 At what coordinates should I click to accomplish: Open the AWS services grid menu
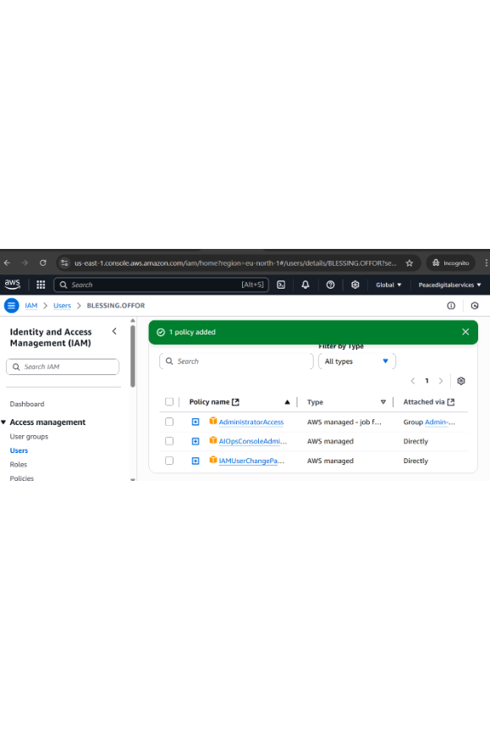41,284
